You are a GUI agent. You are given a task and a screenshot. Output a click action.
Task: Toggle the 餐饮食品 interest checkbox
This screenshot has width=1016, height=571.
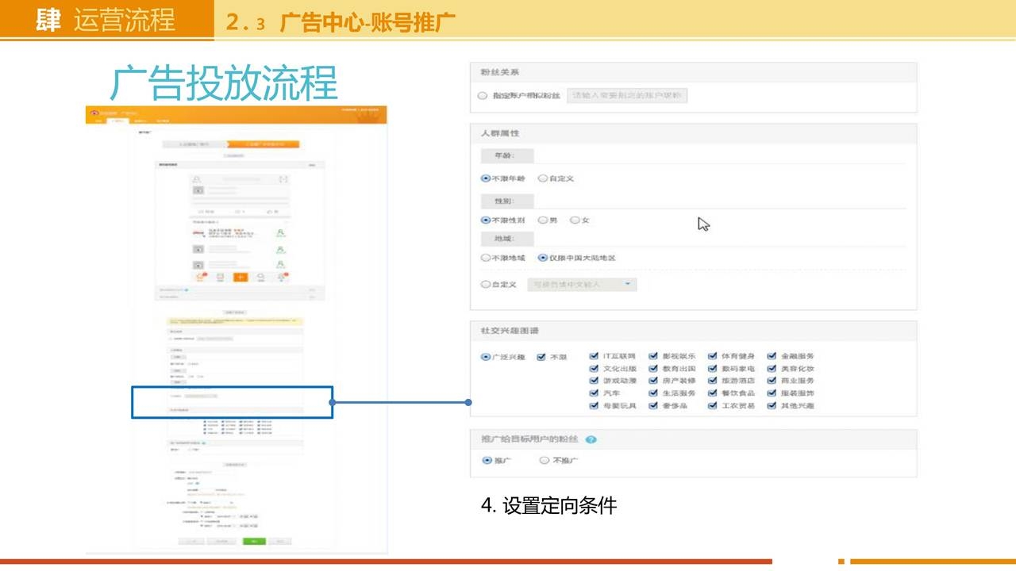(713, 393)
